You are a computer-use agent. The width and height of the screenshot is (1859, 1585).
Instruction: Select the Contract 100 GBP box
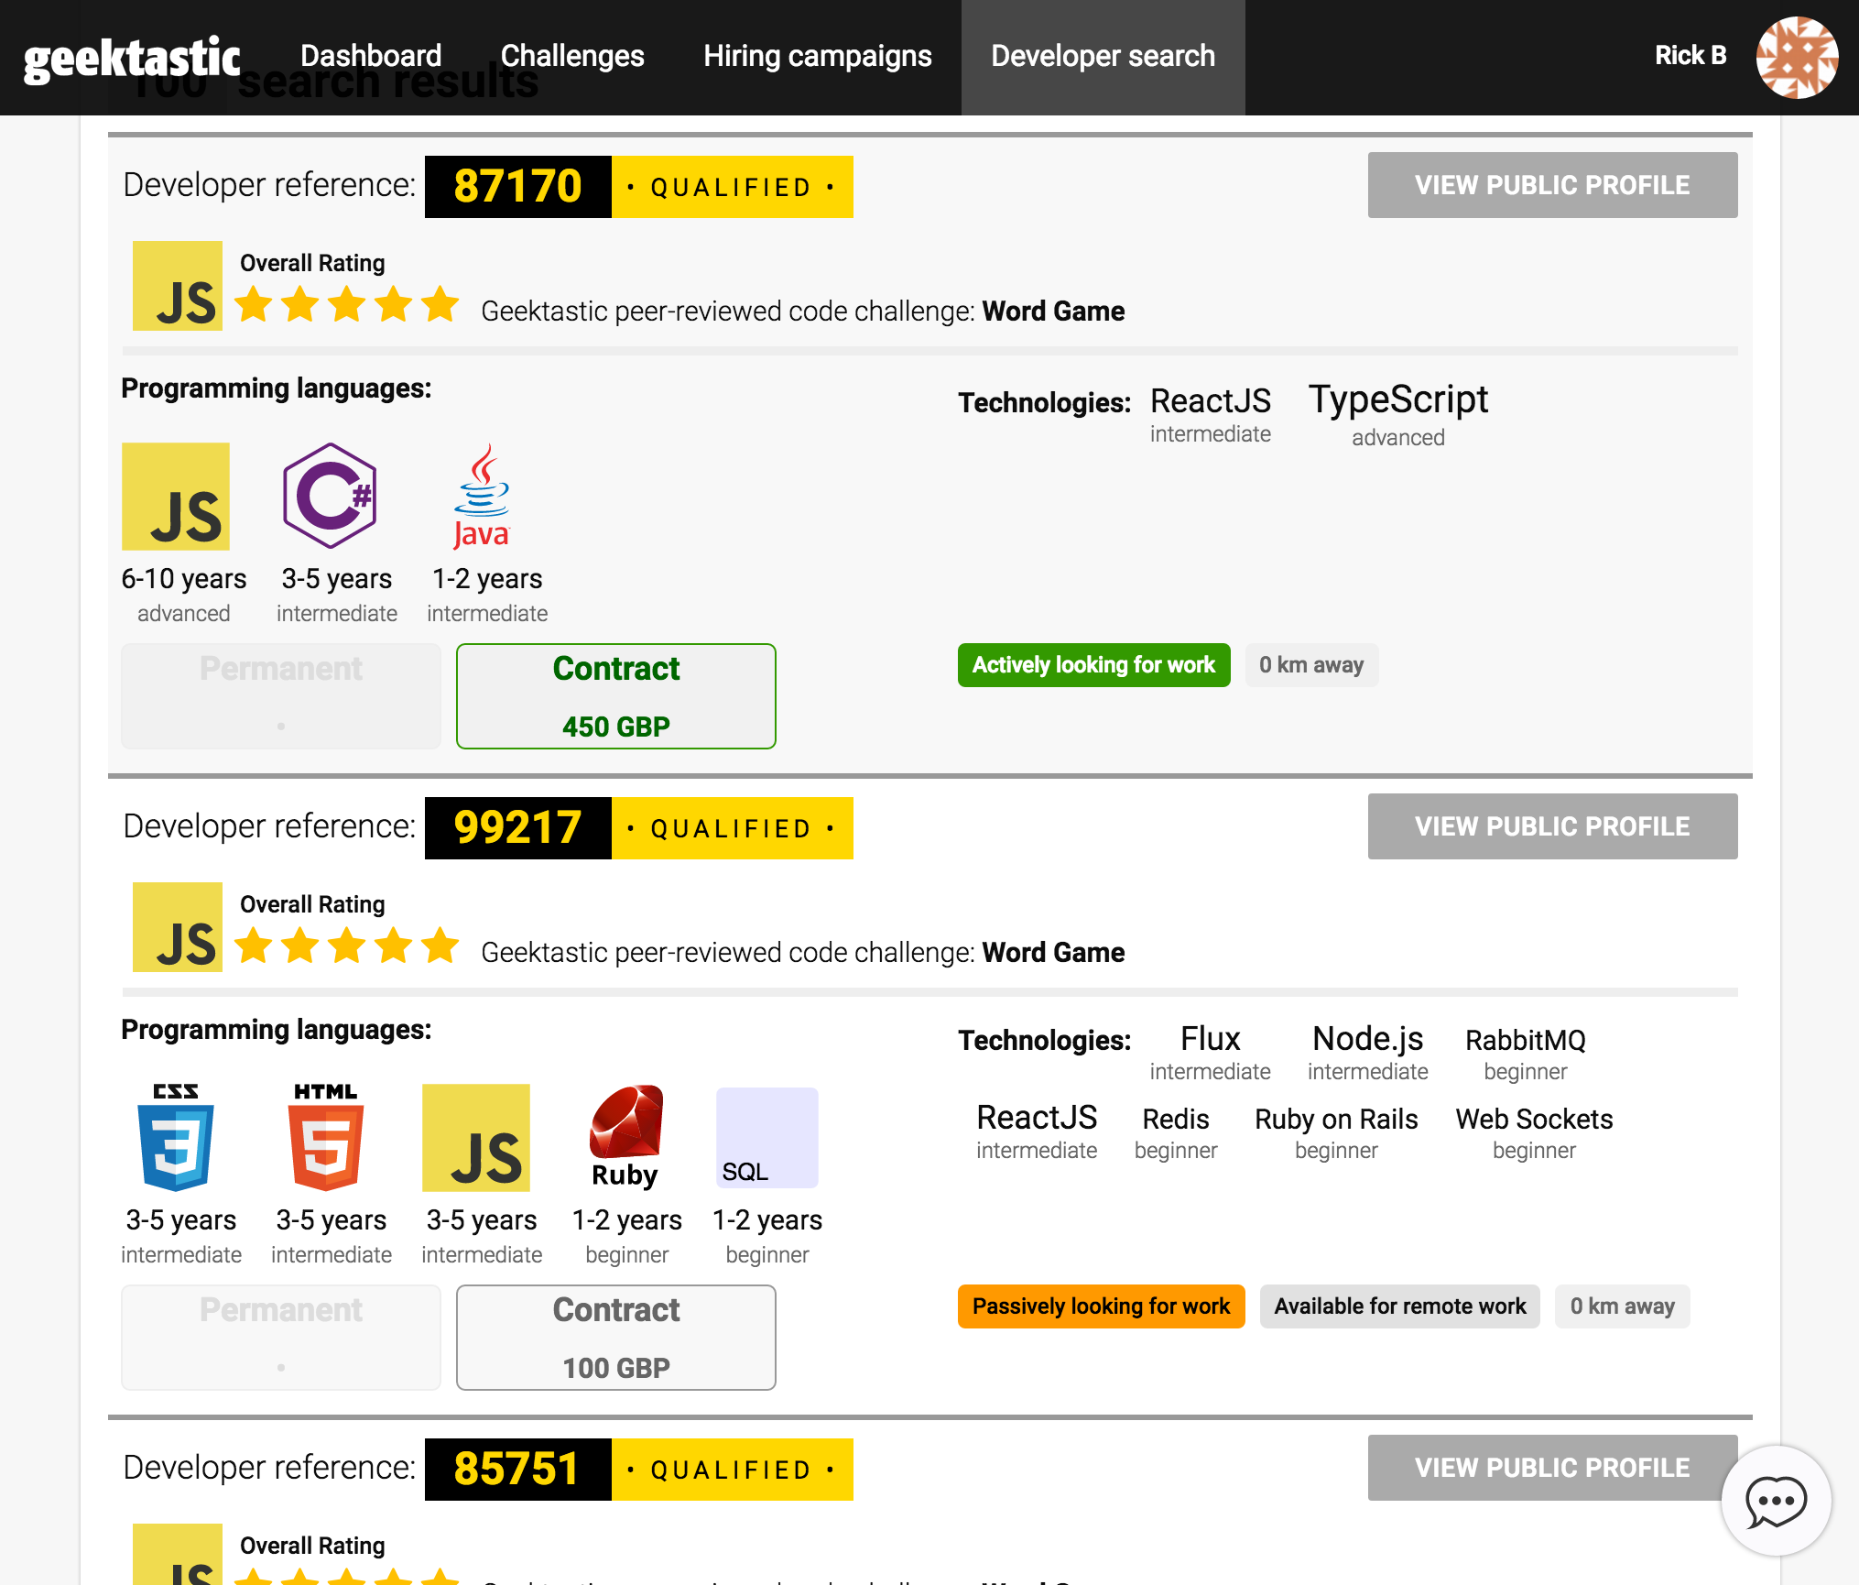[616, 1338]
